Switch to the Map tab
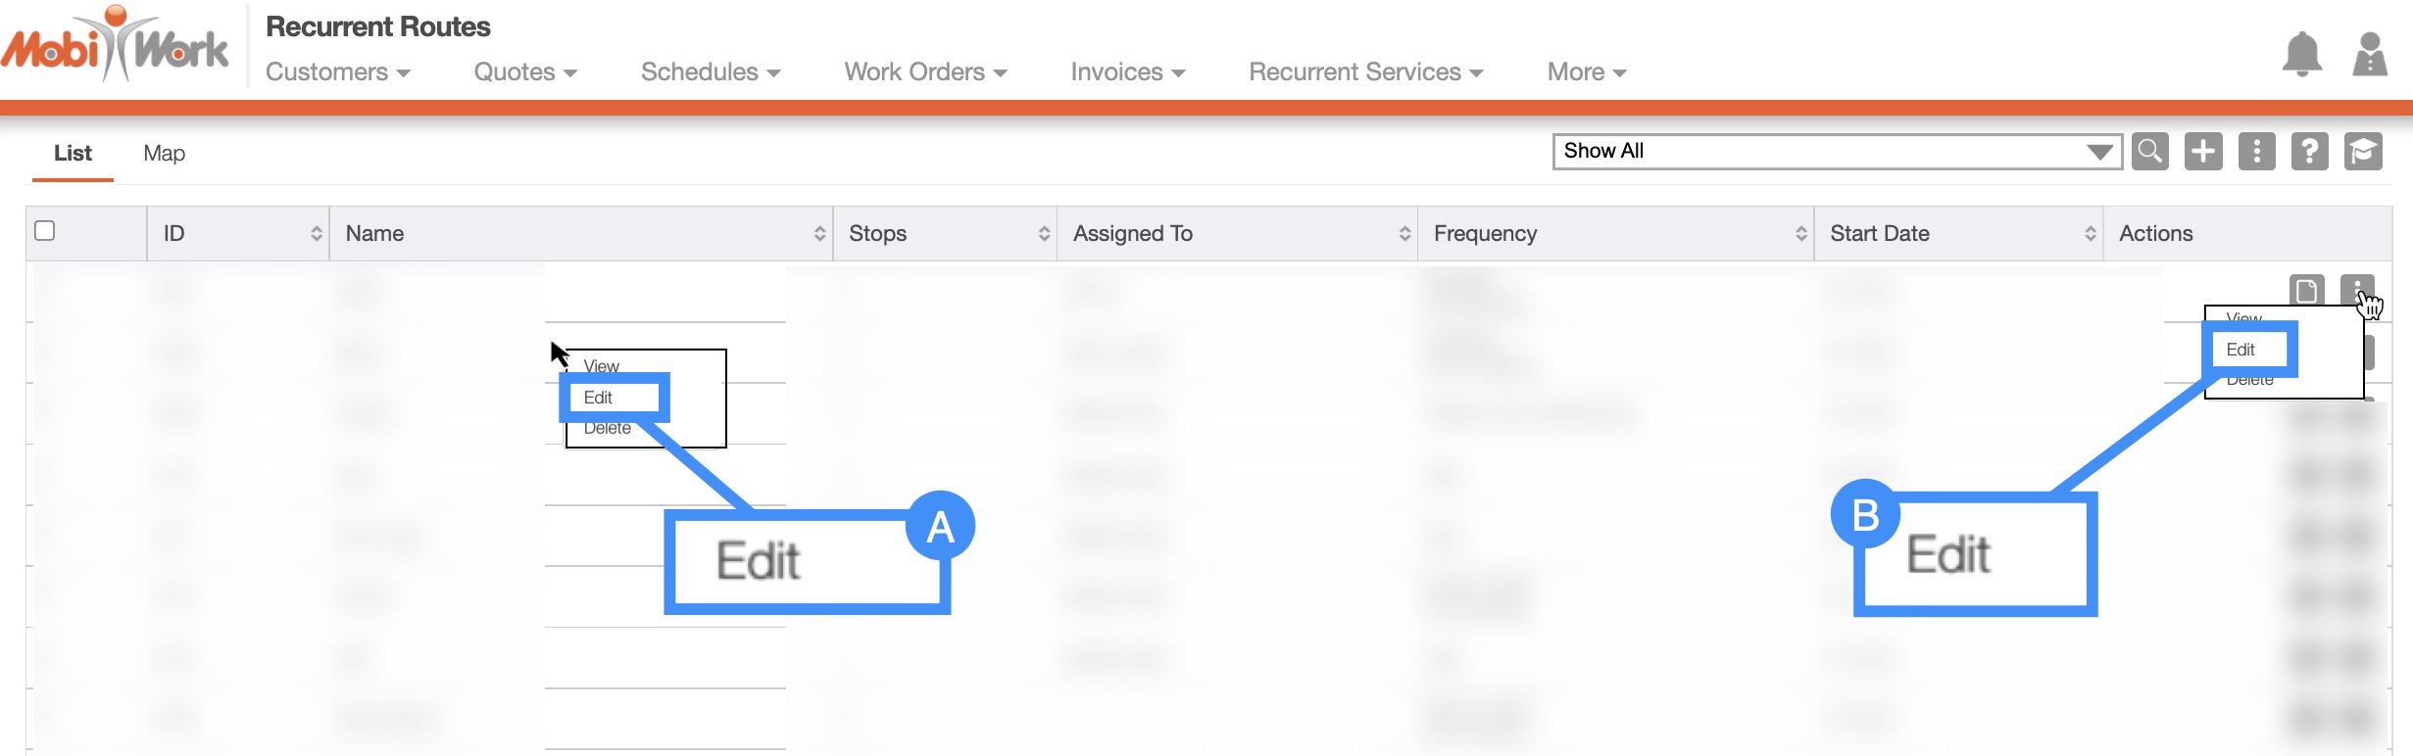 (x=164, y=154)
